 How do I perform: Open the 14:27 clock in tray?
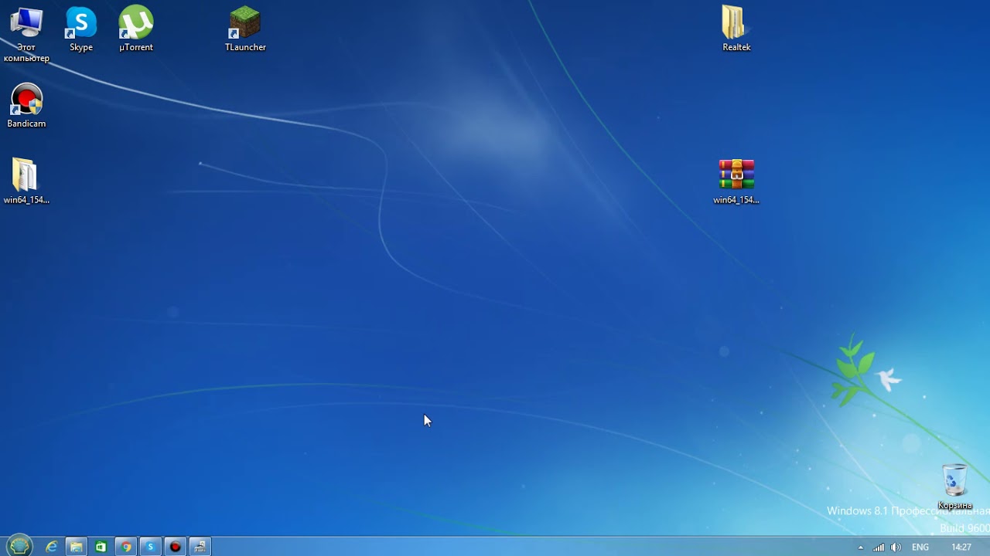(961, 548)
